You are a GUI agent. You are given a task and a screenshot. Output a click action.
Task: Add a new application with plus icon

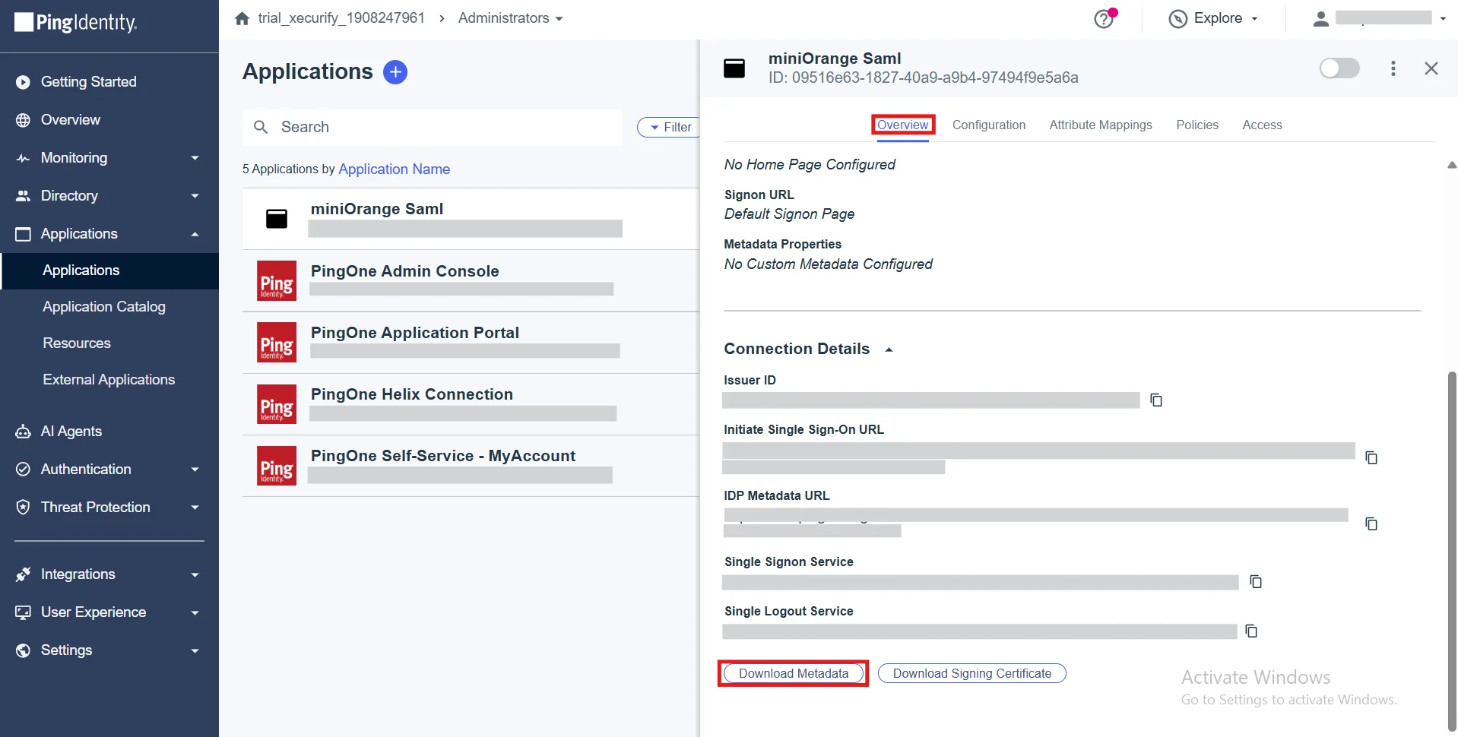point(395,72)
